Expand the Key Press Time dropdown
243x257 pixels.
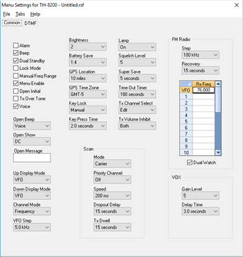pos(88,126)
